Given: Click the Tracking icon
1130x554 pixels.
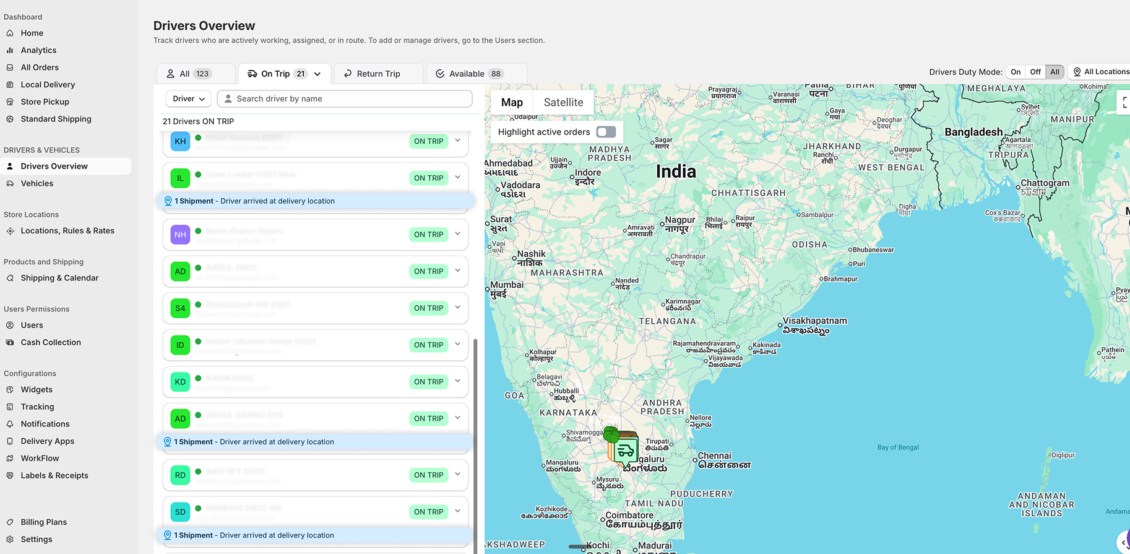Looking at the screenshot, I should pos(10,407).
